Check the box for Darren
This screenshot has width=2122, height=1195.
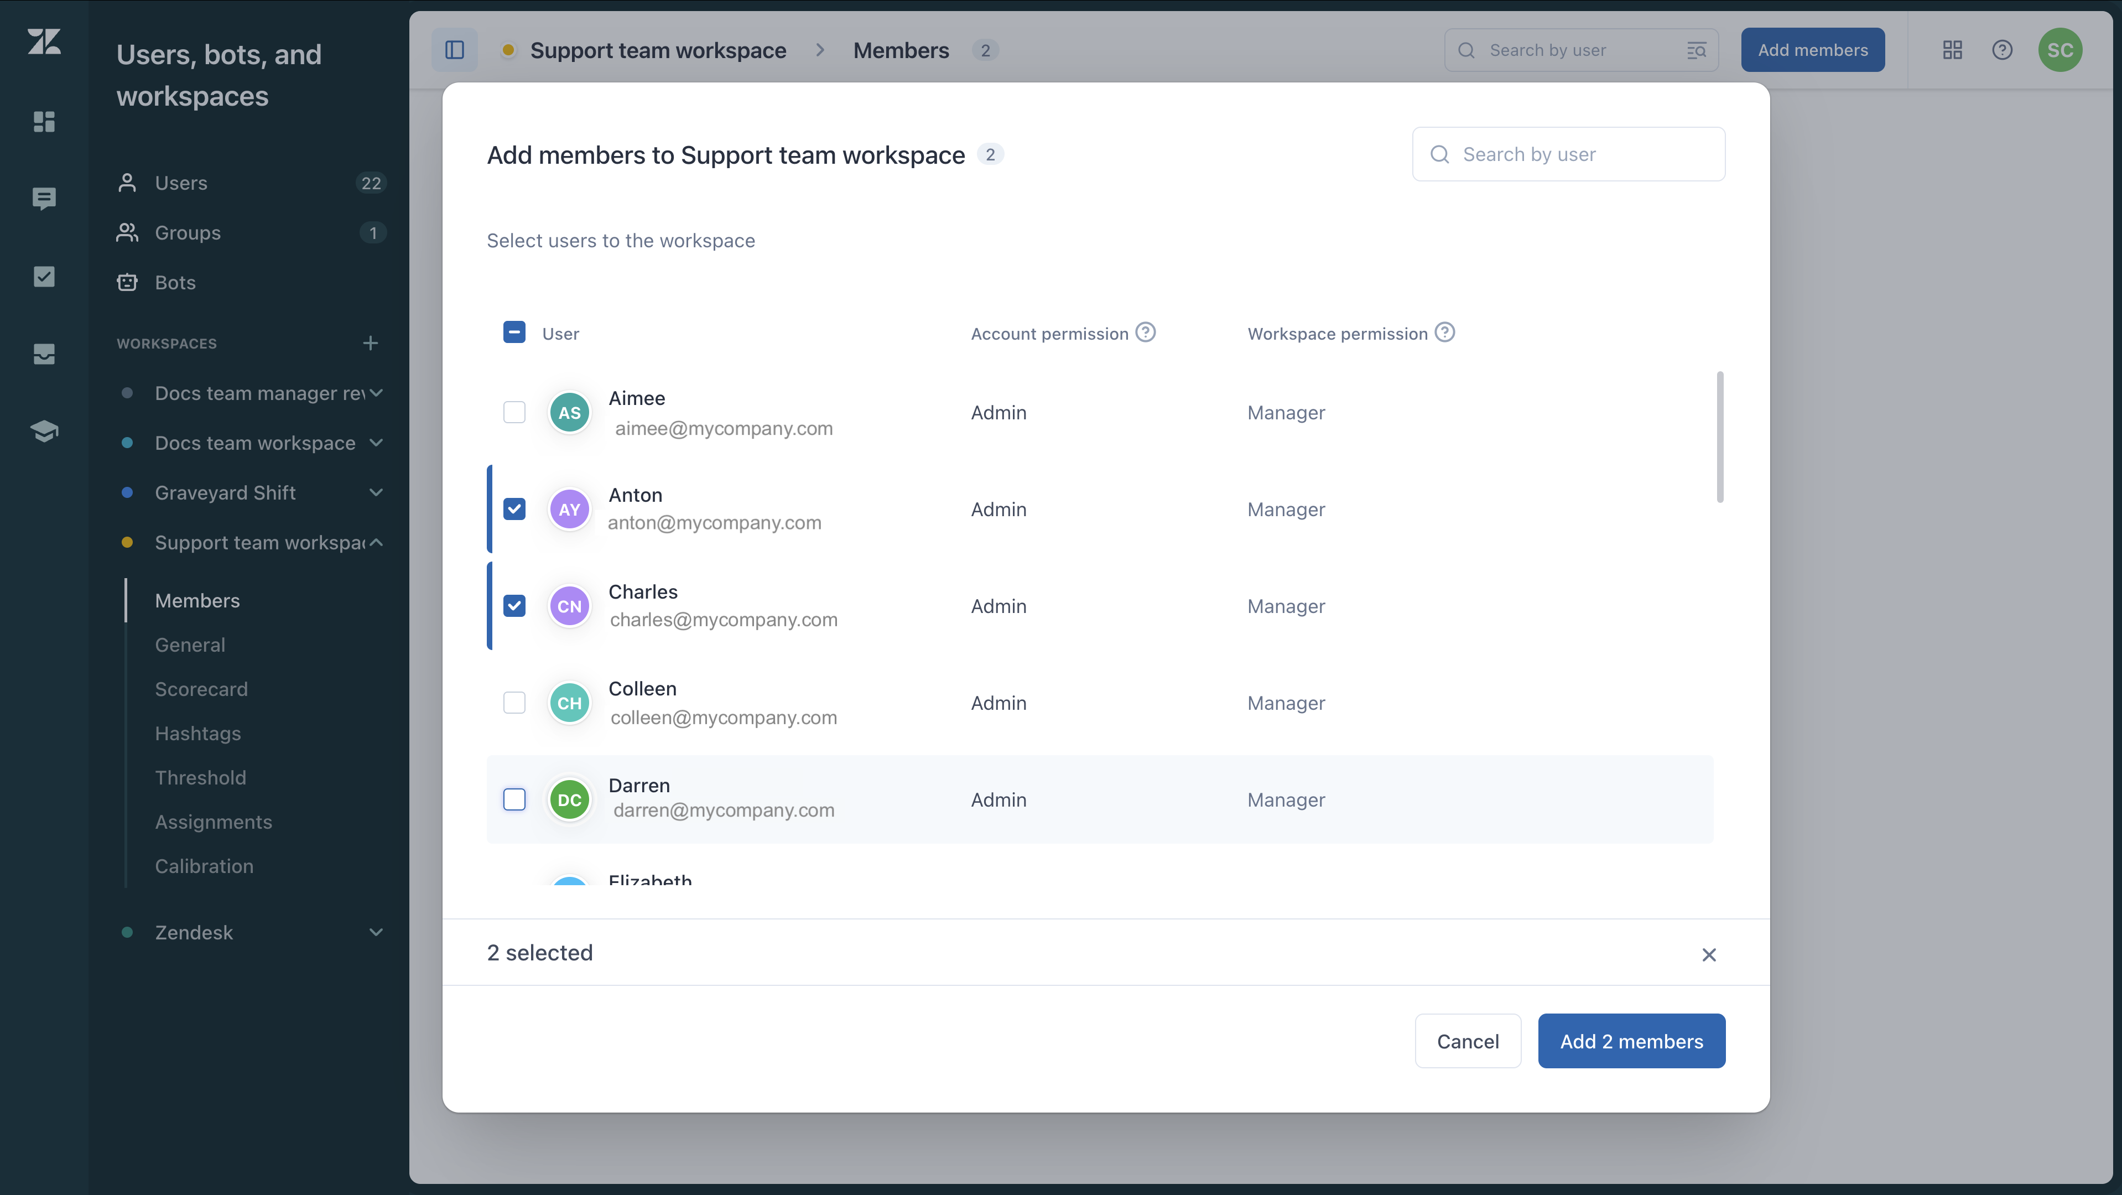point(514,799)
